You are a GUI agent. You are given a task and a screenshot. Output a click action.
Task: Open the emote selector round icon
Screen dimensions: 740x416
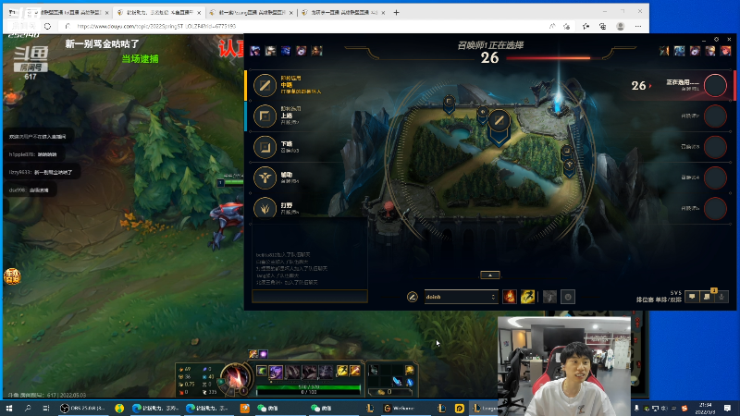coord(568,297)
